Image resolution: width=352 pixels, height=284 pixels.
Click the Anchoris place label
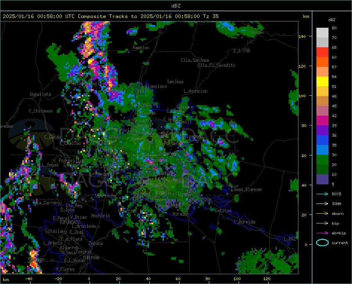pyautogui.click(x=101, y=216)
